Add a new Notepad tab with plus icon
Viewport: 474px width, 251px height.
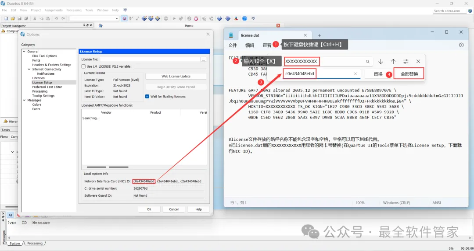point(320,35)
